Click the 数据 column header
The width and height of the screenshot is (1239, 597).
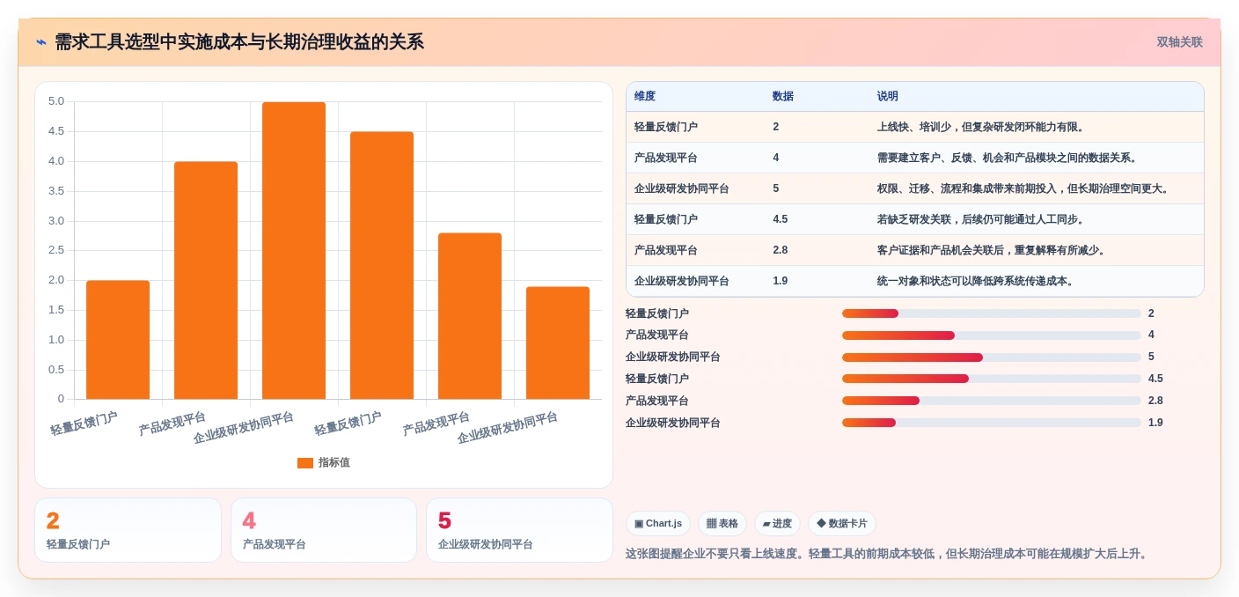[x=783, y=96]
